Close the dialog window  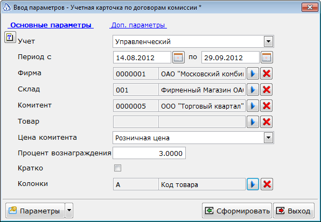click(310, 8)
